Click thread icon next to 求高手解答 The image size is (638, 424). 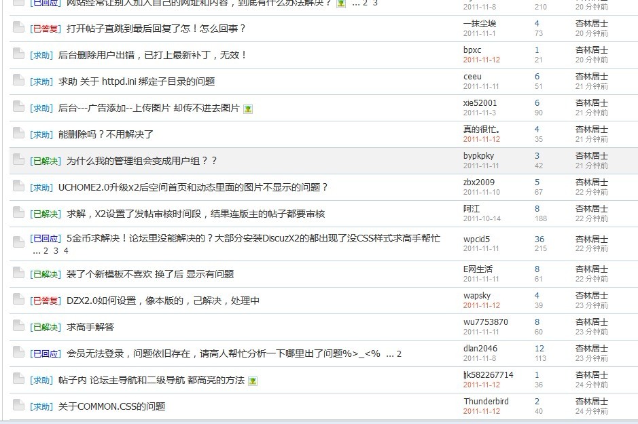coord(19,326)
